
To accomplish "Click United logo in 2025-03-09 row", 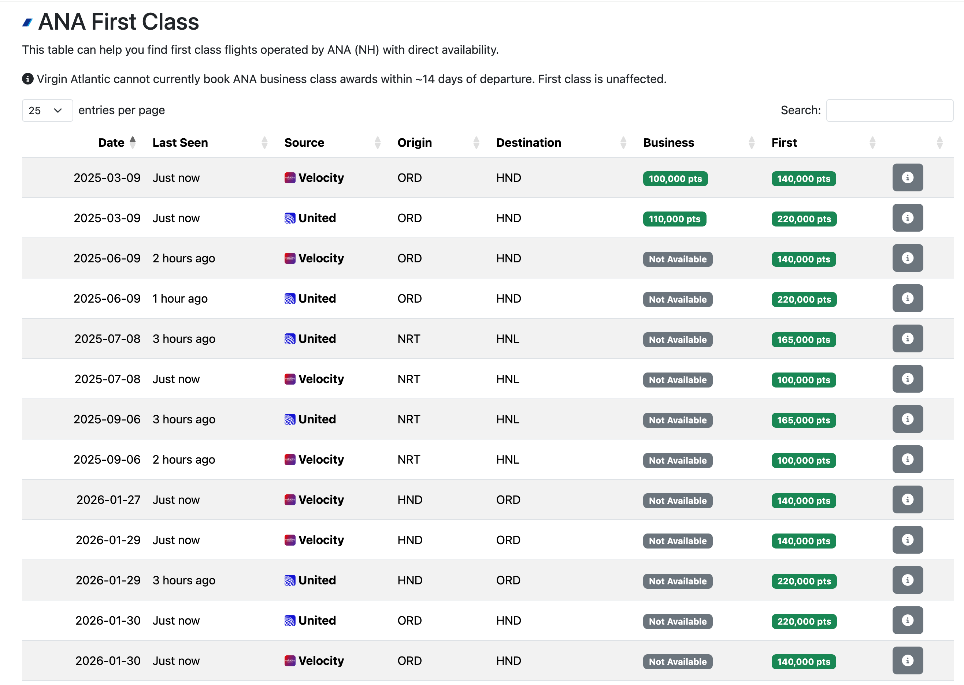I will pos(290,218).
